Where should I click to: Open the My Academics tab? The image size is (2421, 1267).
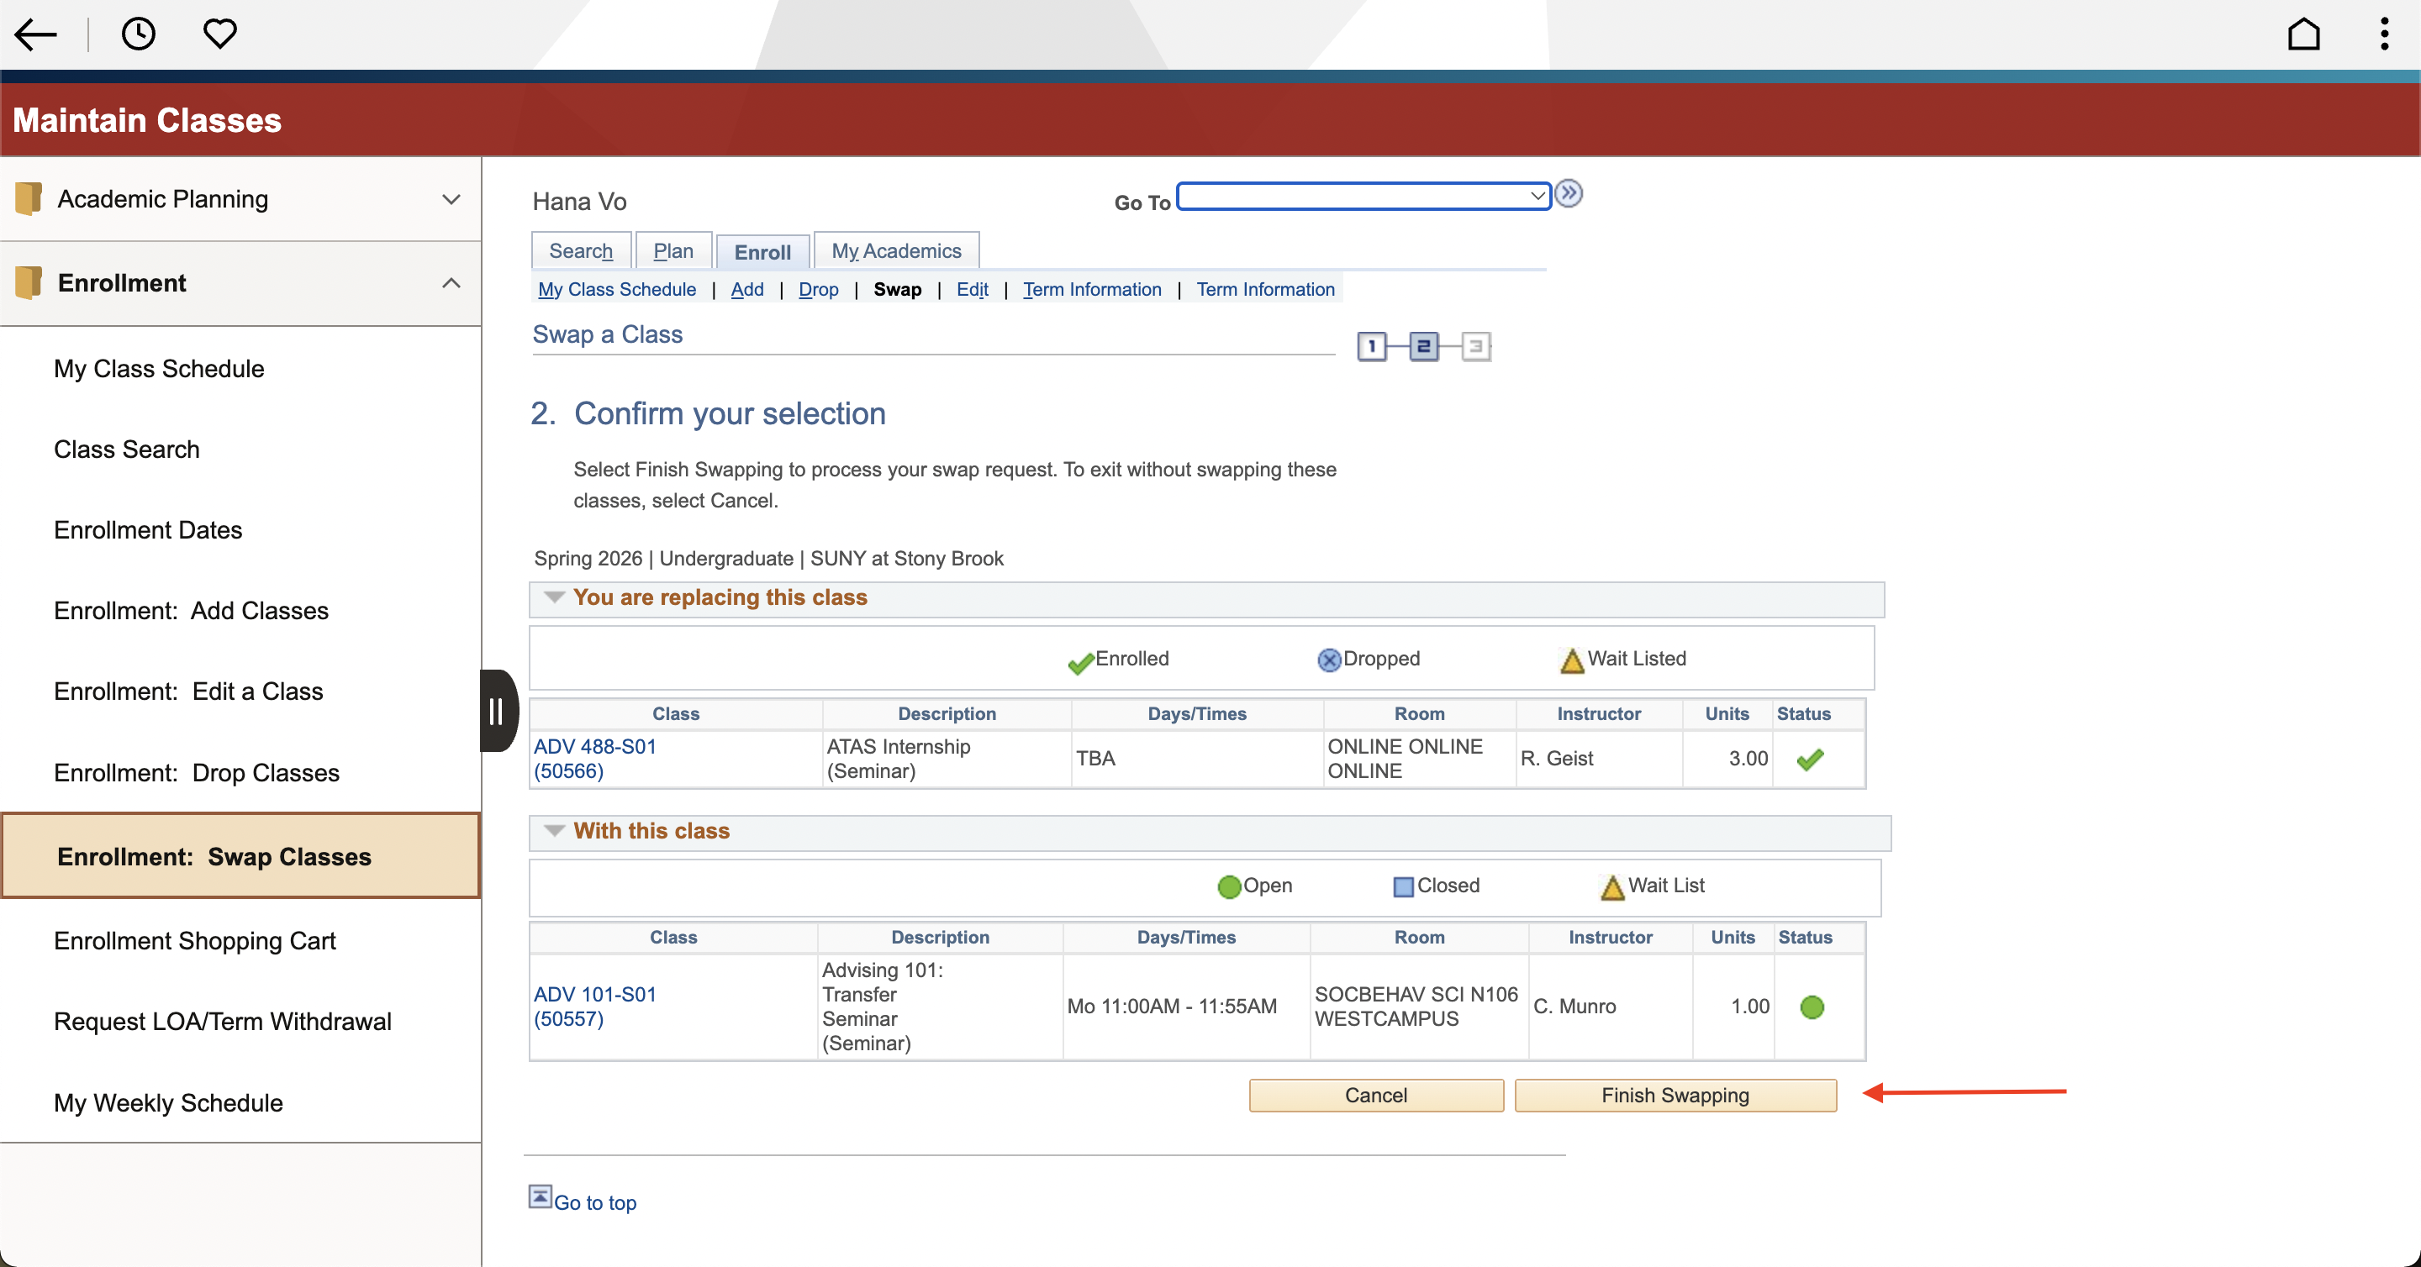(895, 250)
